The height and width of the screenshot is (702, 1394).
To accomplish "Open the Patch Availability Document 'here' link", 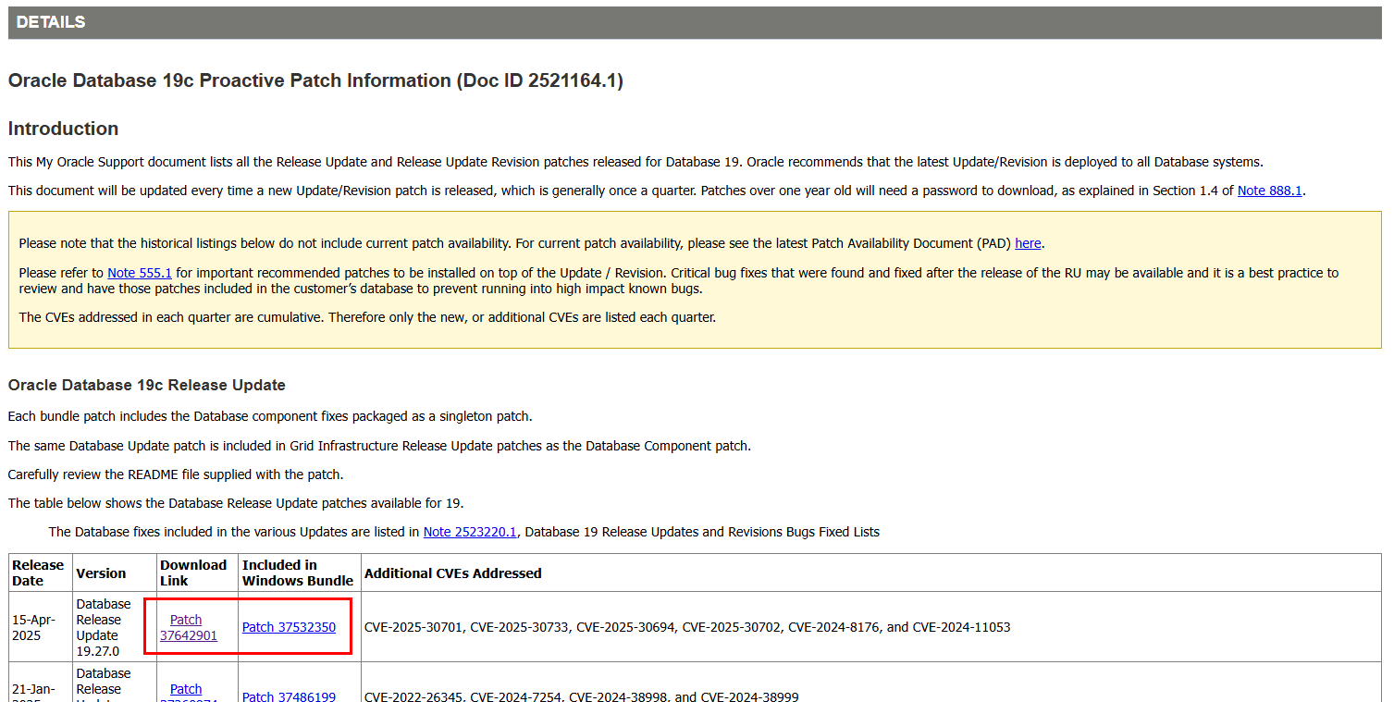I will click(x=1028, y=244).
